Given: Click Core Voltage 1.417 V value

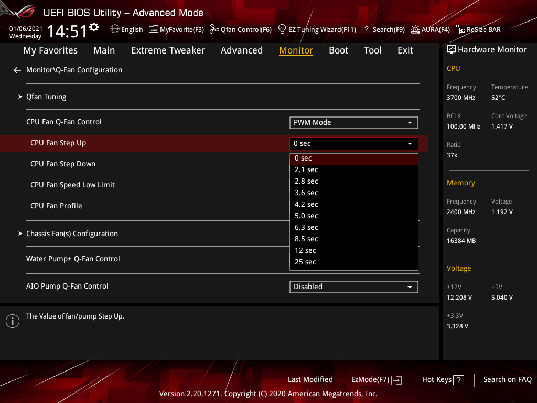Looking at the screenshot, I should [x=502, y=126].
